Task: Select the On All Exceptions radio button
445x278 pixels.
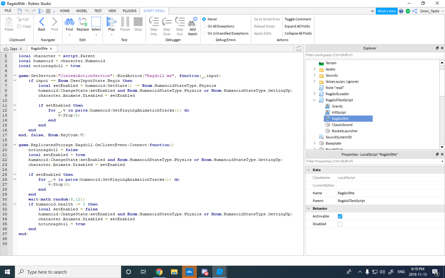Action: point(204,26)
